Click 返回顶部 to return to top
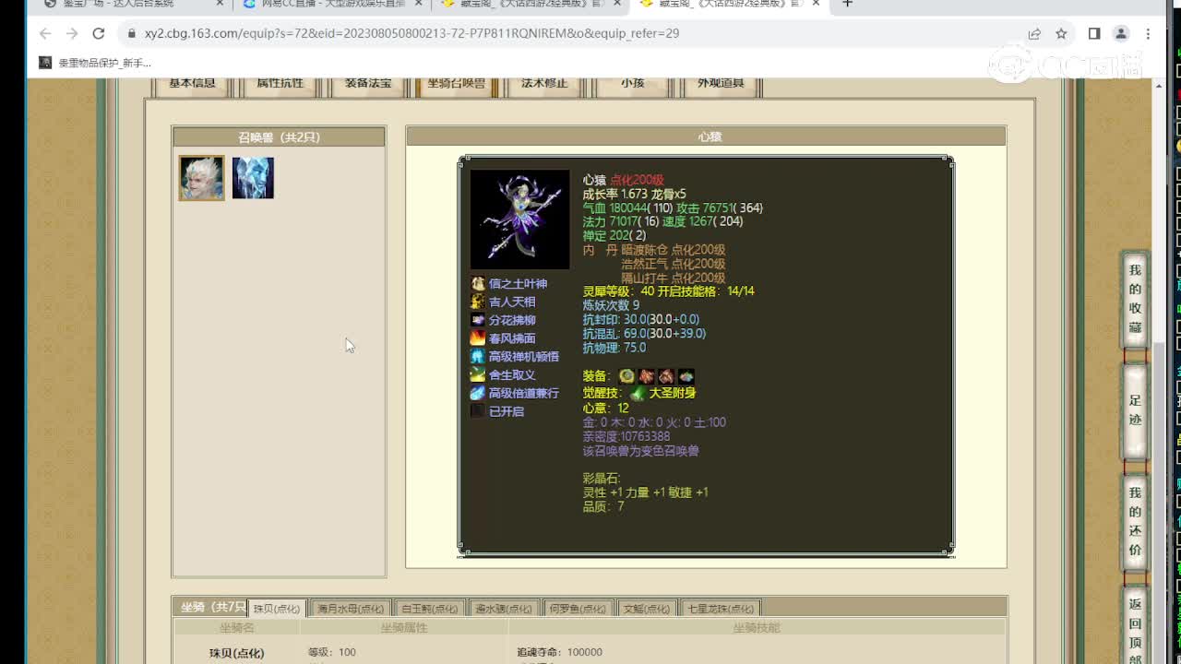This screenshot has width=1181, height=664. [x=1135, y=627]
